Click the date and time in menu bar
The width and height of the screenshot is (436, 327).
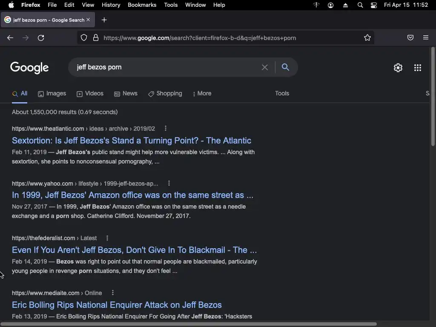click(406, 5)
